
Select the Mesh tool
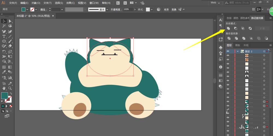[4, 67]
